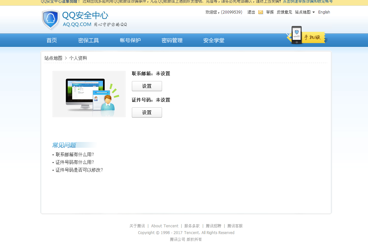368x245 pixels.
Task: Open FAQ 联系邮箱有什么用?
Action: pos(75,154)
